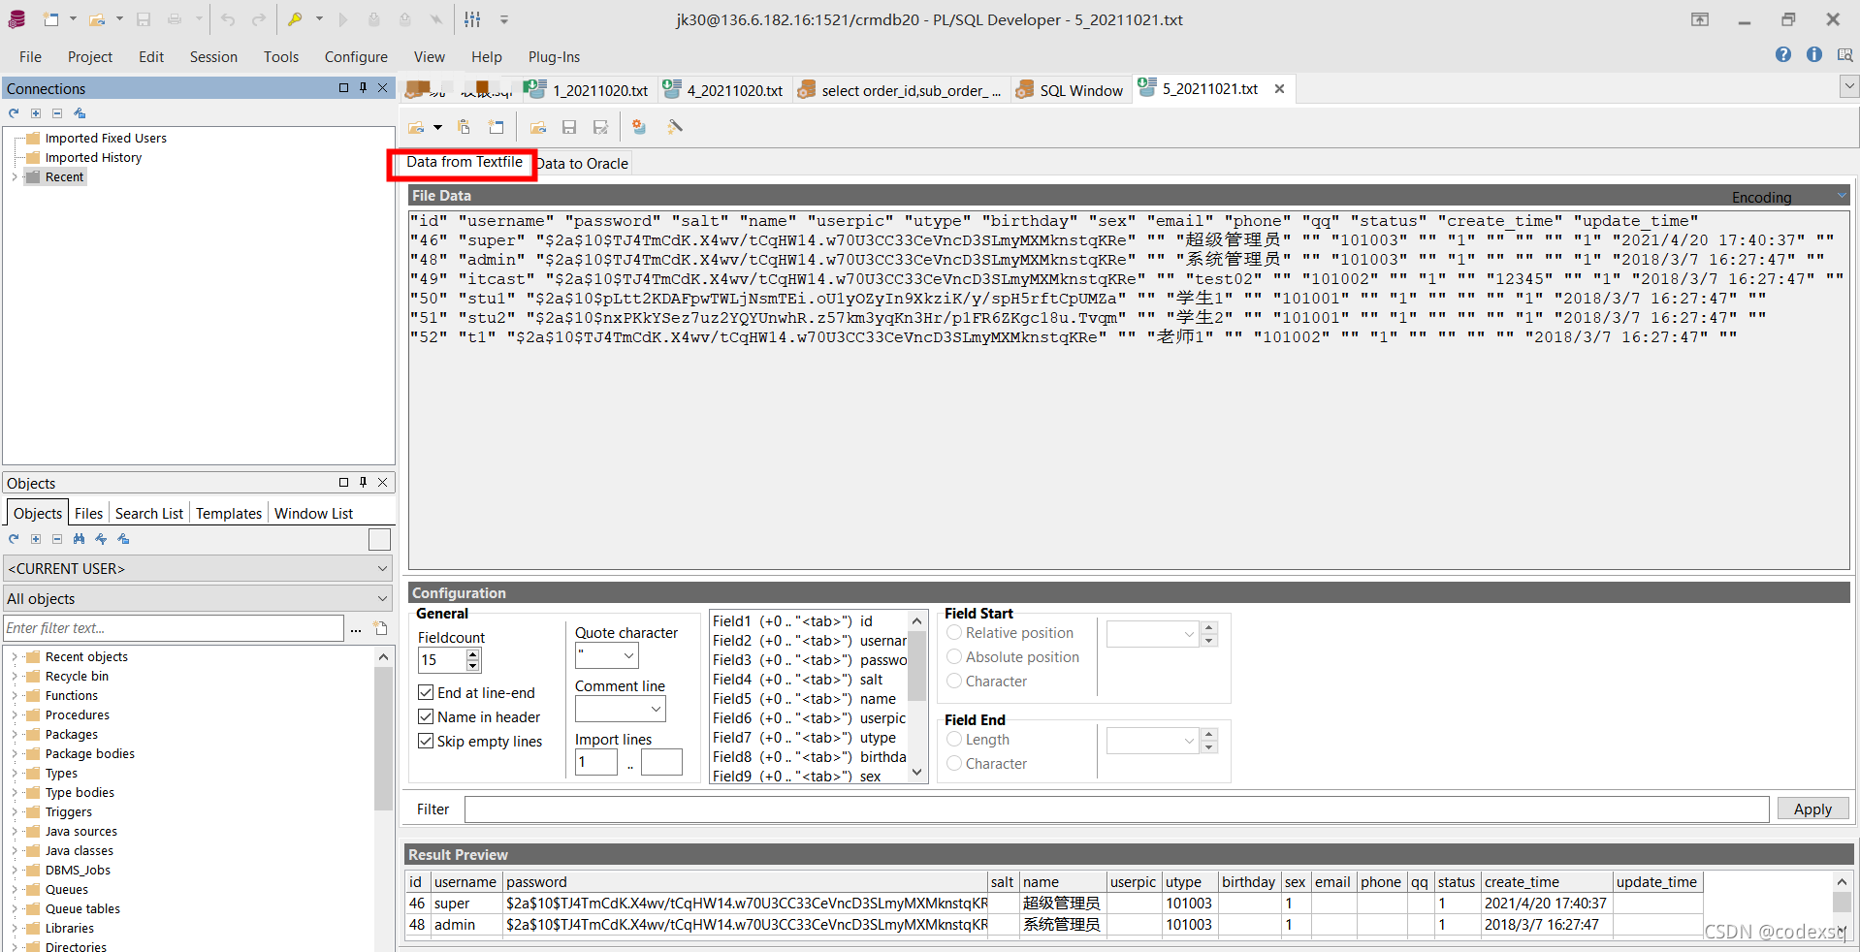Open the Encoding dropdown
This screenshot has width=1860, height=952.
pyautogui.click(x=1841, y=195)
